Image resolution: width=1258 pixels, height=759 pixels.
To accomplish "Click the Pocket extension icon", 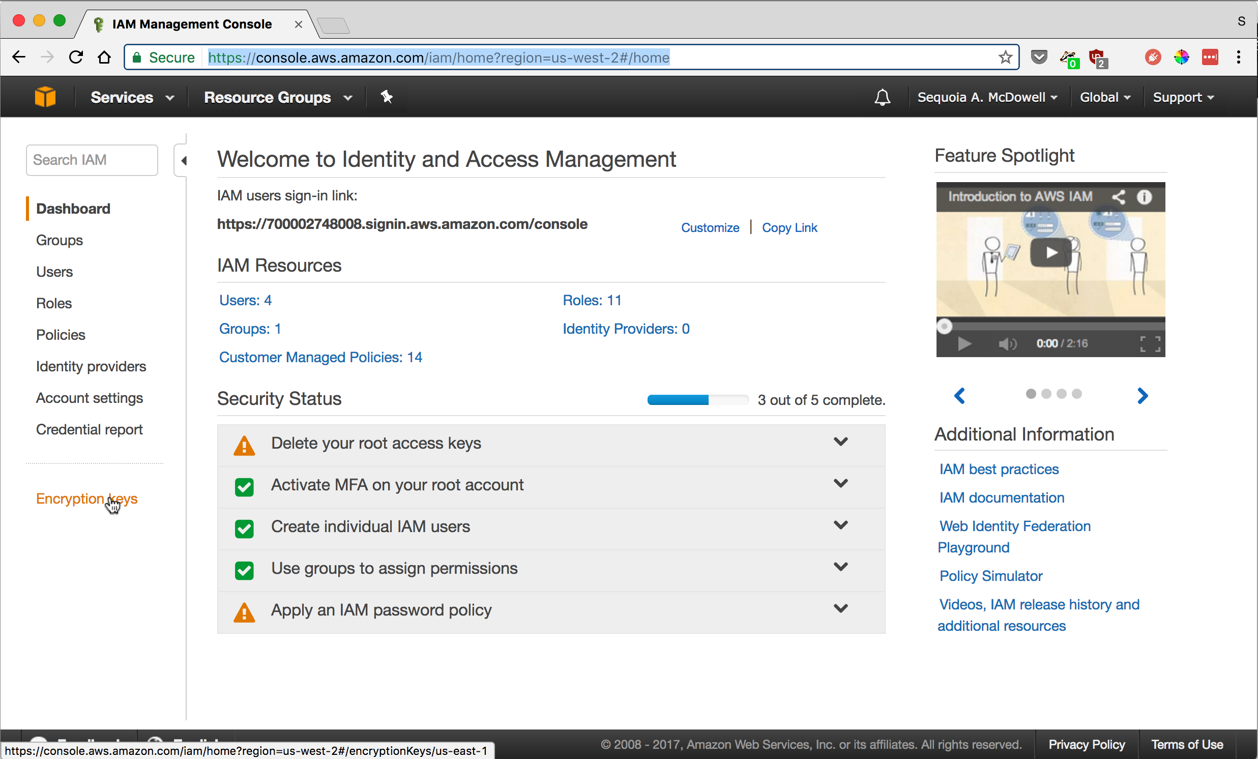I will coord(1038,57).
